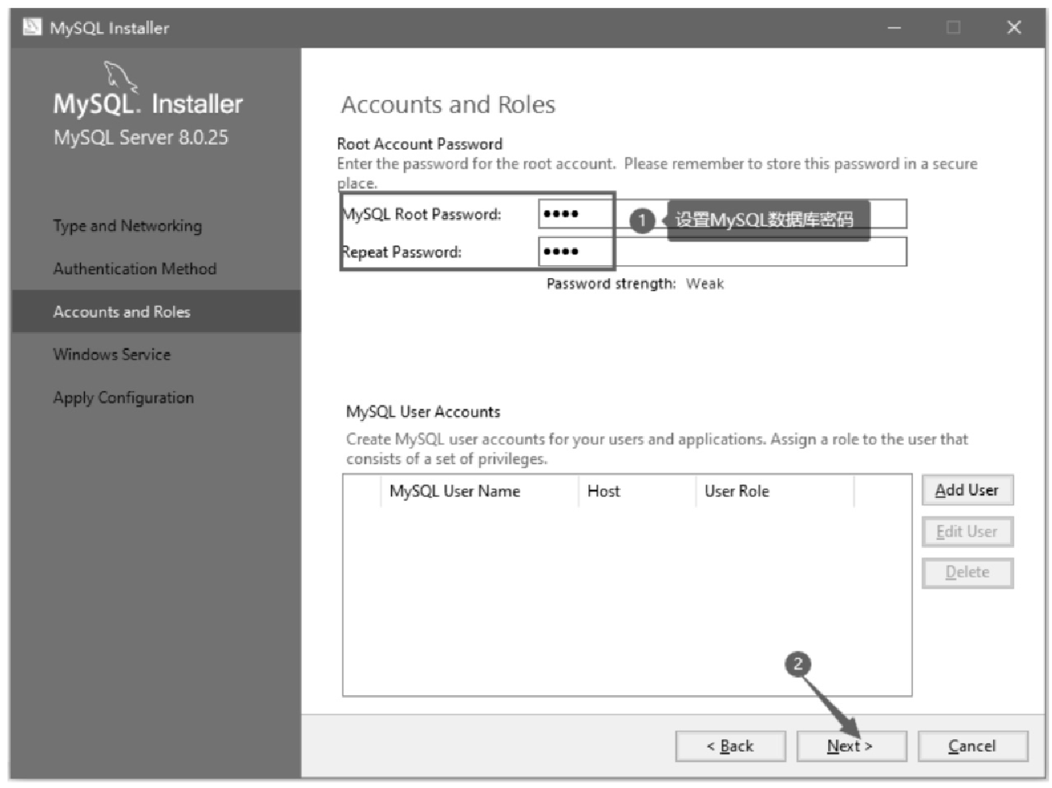Viewport: 1052px width, 788px height.
Task: Sort by Host column header
Action: tap(637, 491)
